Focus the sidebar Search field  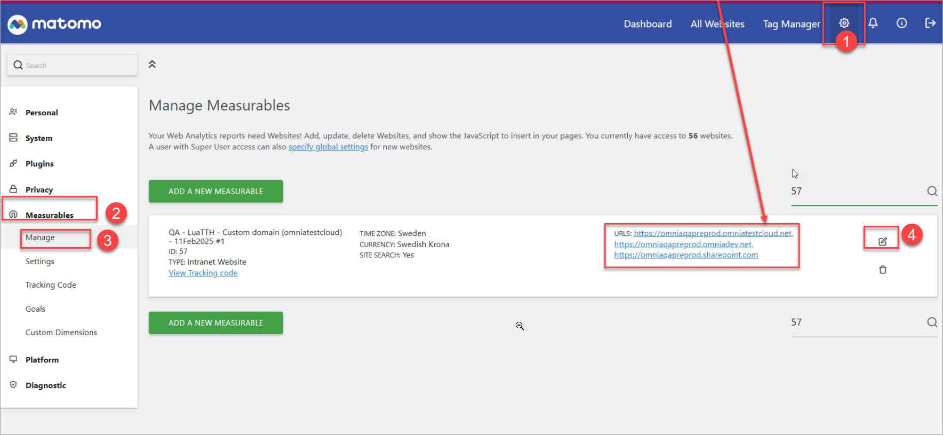click(x=72, y=65)
